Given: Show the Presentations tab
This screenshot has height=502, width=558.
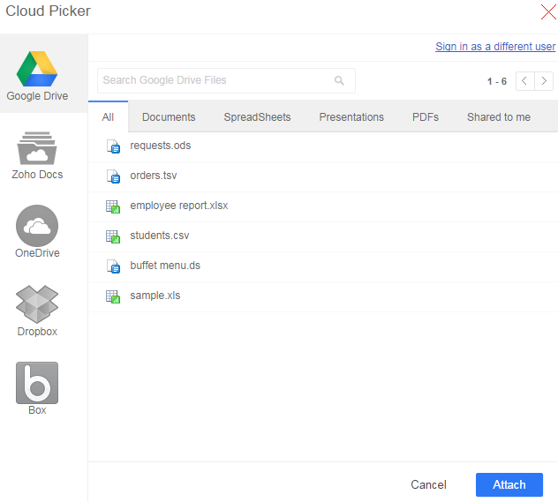Looking at the screenshot, I should pyautogui.click(x=351, y=117).
